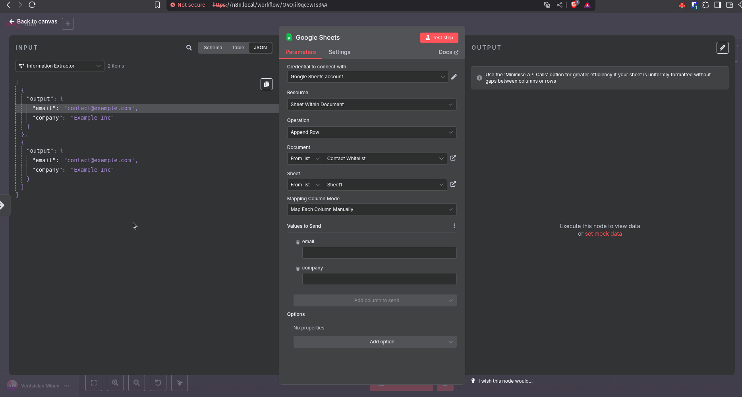The width and height of the screenshot is (742, 397).
Task: Open Values to Send options menu
Action: [454, 226]
